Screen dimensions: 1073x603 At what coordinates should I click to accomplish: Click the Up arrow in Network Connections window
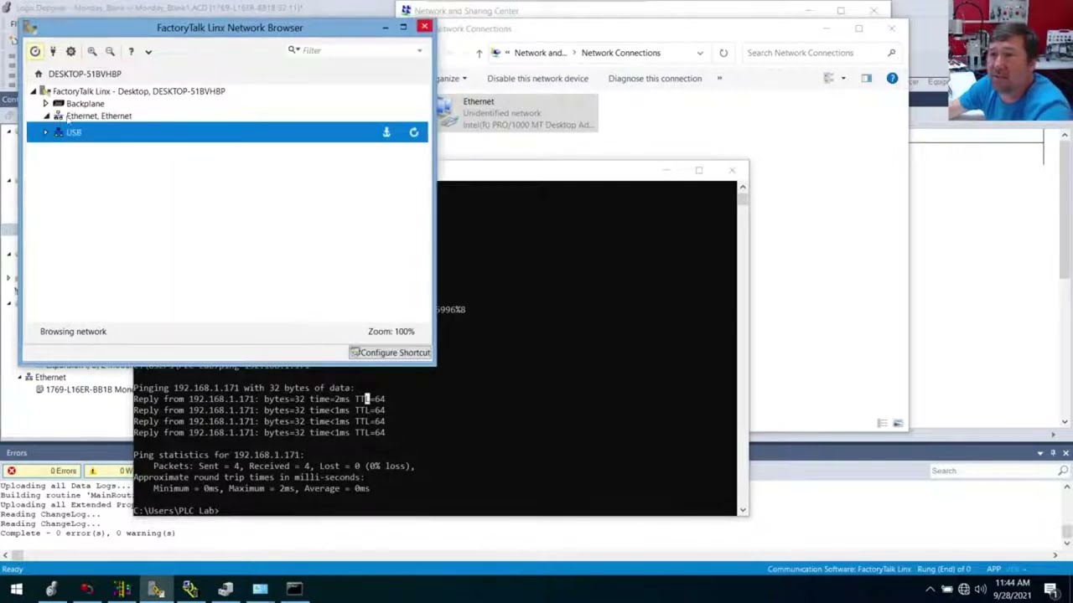click(479, 53)
